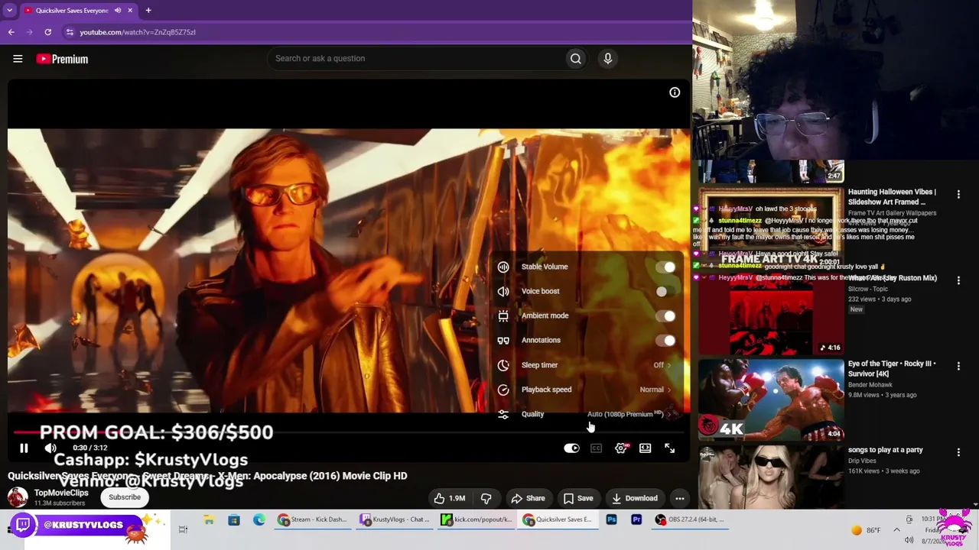Open the TopMovieClips channel name link
The image size is (979, 550).
pos(61,493)
